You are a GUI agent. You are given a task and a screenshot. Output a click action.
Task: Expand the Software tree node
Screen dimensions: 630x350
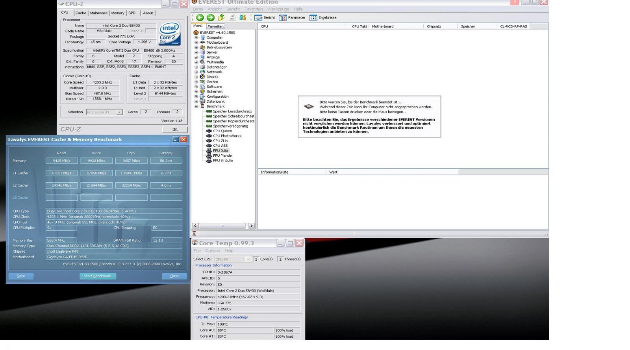click(x=196, y=87)
